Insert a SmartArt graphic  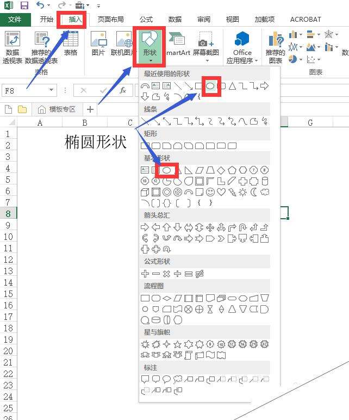(x=177, y=44)
